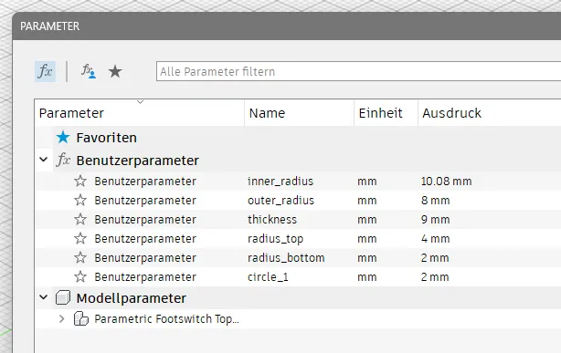Image resolution: width=561 pixels, height=353 pixels.
Task: Edit the 4 mm expression value
Action: (436, 239)
